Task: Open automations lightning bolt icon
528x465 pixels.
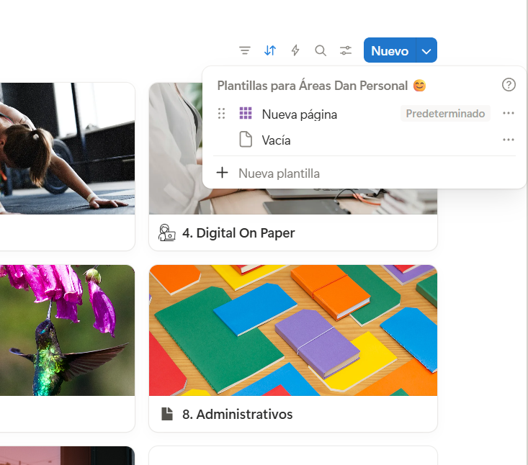Action: (295, 50)
